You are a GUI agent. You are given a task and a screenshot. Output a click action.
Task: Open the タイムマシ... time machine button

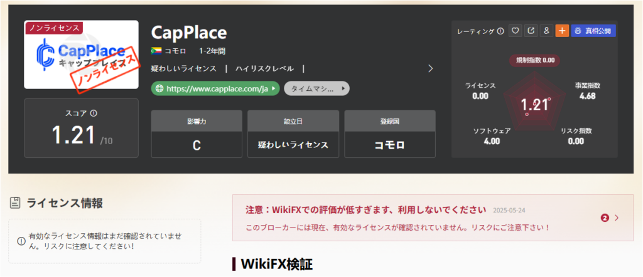pyautogui.click(x=316, y=88)
